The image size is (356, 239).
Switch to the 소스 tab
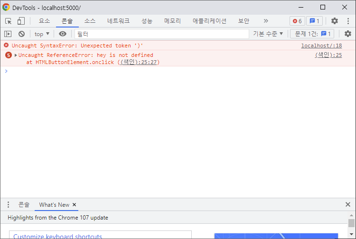pos(90,21)
